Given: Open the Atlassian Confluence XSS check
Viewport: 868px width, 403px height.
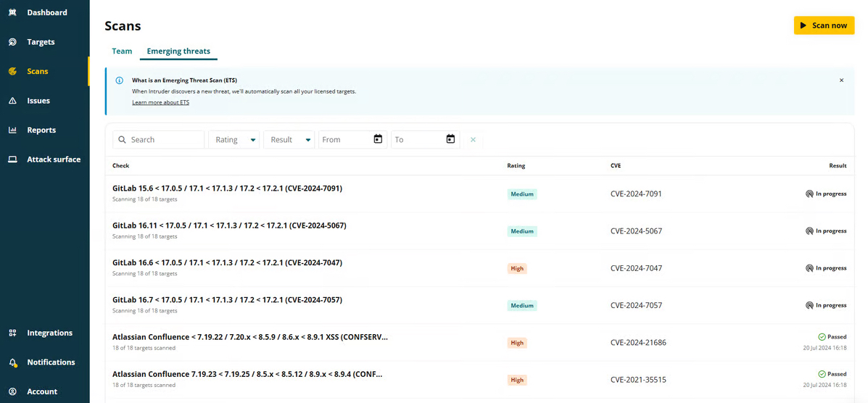Looking at the screenshot, I should tap(250, 336).
